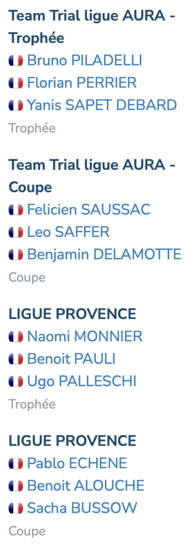
Task: Open Ugo PALLESCHI rider link
Action: point(82,381)
